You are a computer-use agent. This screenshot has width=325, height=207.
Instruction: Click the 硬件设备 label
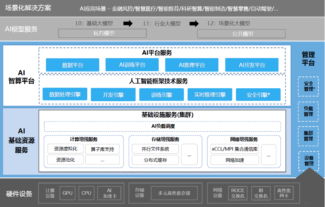coord(19,194)
